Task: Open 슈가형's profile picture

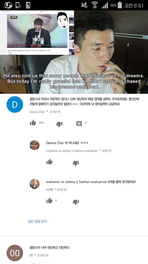Action: (x=35, y=184)
